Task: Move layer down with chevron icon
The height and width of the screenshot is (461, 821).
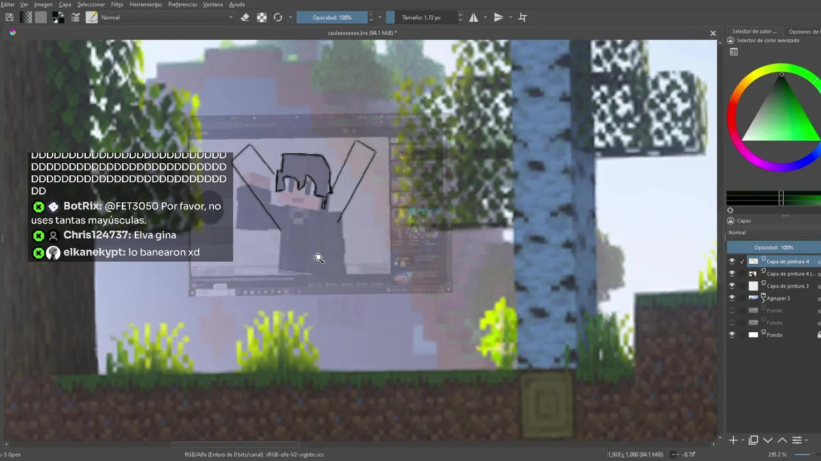Action: pyautogui.click(x=768, y=440)
